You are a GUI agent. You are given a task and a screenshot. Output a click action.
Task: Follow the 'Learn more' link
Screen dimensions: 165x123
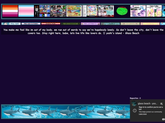click(x=143, y=114)
